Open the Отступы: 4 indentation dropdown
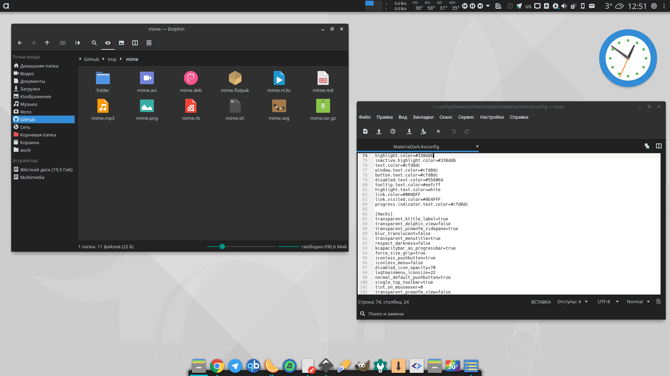 click(x=572, y=302)
